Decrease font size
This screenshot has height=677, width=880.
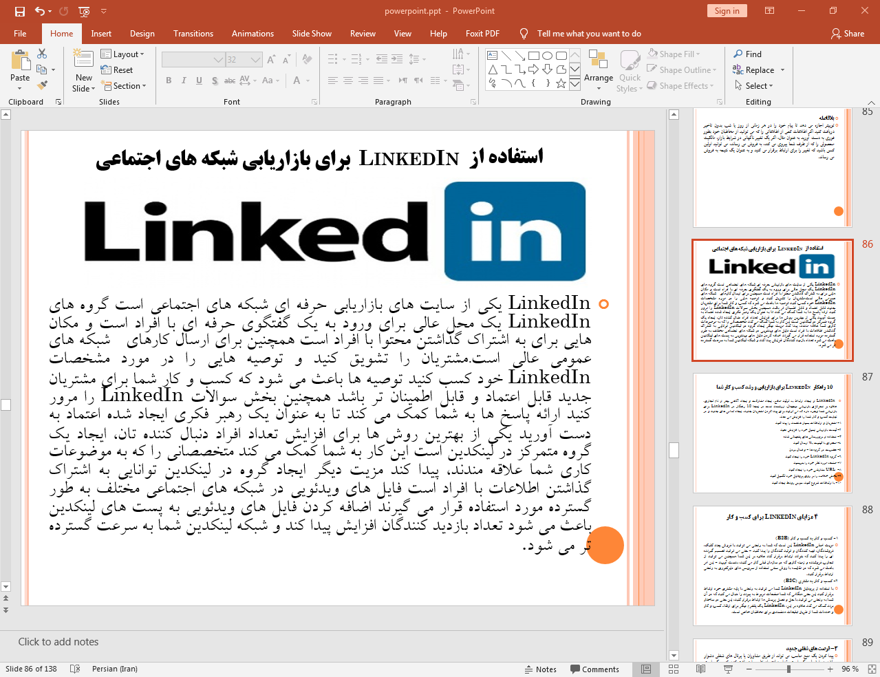pos(286,60)
